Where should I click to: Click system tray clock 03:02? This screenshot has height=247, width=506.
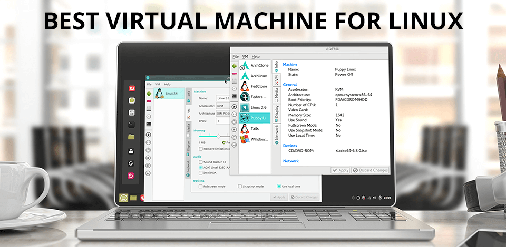pos(387,198)
